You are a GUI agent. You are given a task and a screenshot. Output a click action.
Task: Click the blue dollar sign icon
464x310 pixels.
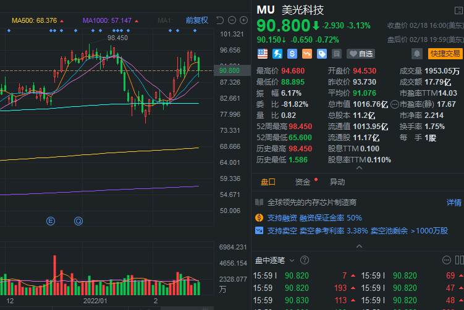[292, 54]
